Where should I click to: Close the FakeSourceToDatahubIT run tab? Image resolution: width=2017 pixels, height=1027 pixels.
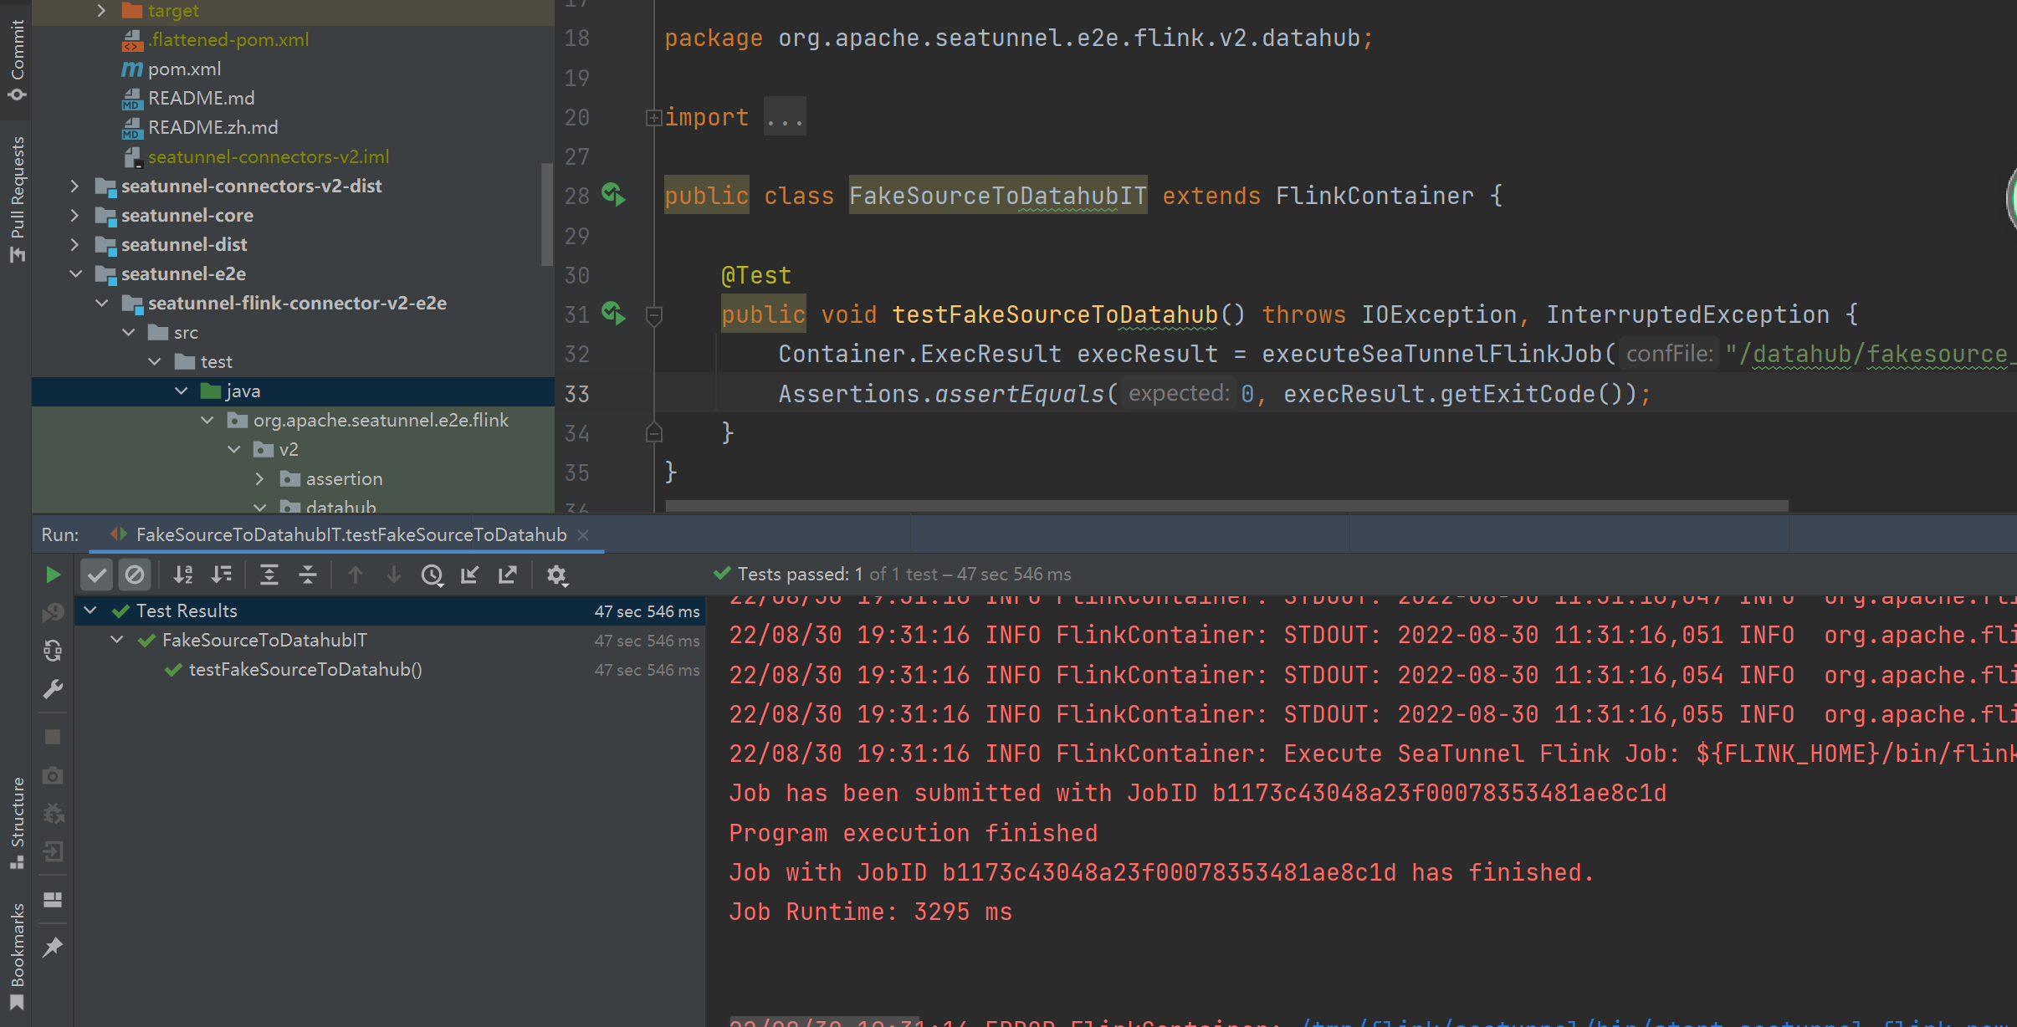click(x=584, y=535)
